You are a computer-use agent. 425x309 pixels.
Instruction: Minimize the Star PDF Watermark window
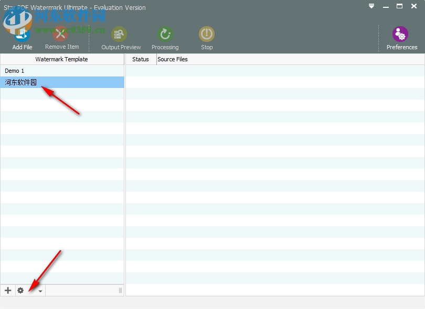point(386,6)
